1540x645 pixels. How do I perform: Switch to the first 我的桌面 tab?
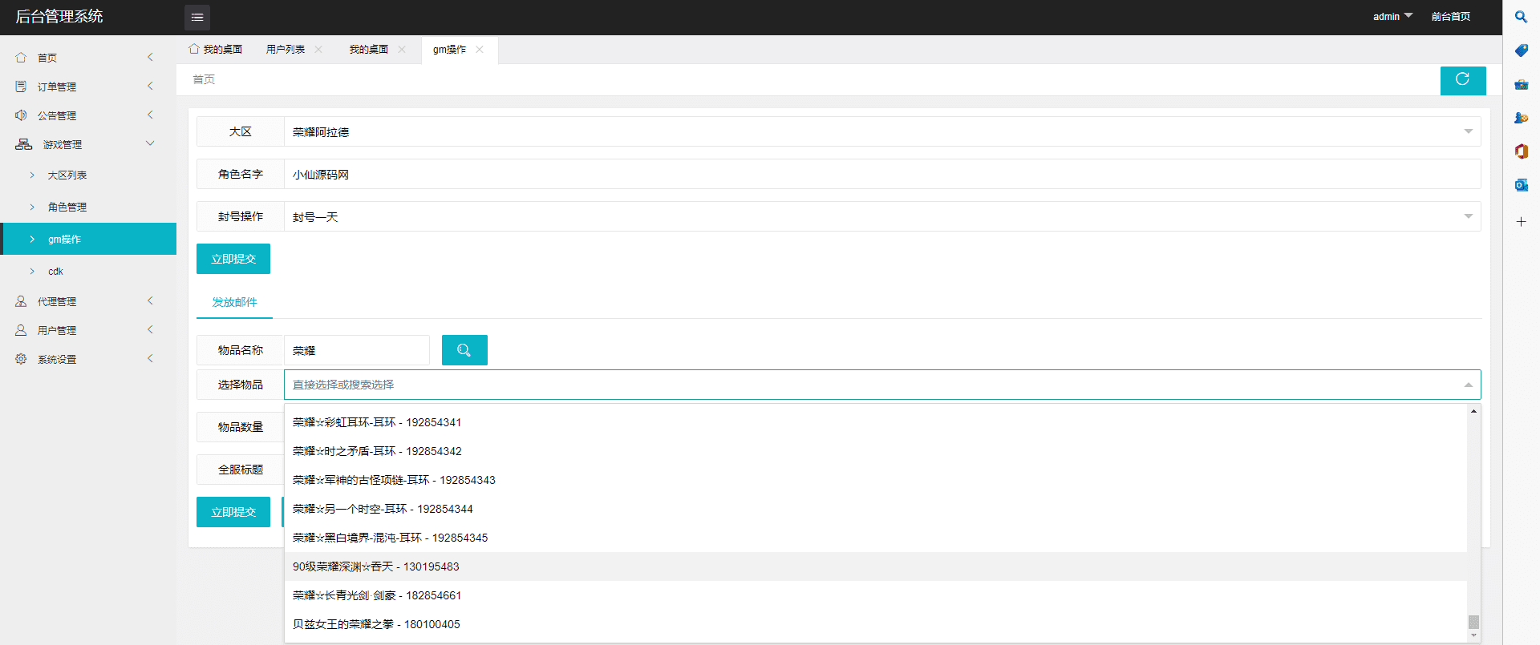coord(216,50)
